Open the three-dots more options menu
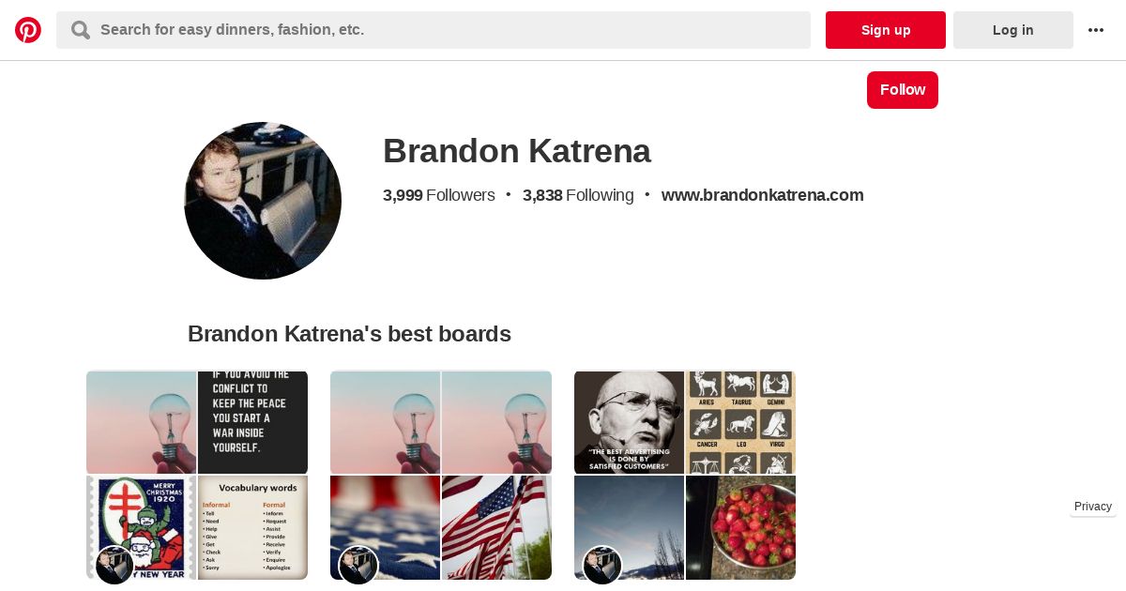The width and height of the screenshot is (1126, 591). (x=1096, y=30)
